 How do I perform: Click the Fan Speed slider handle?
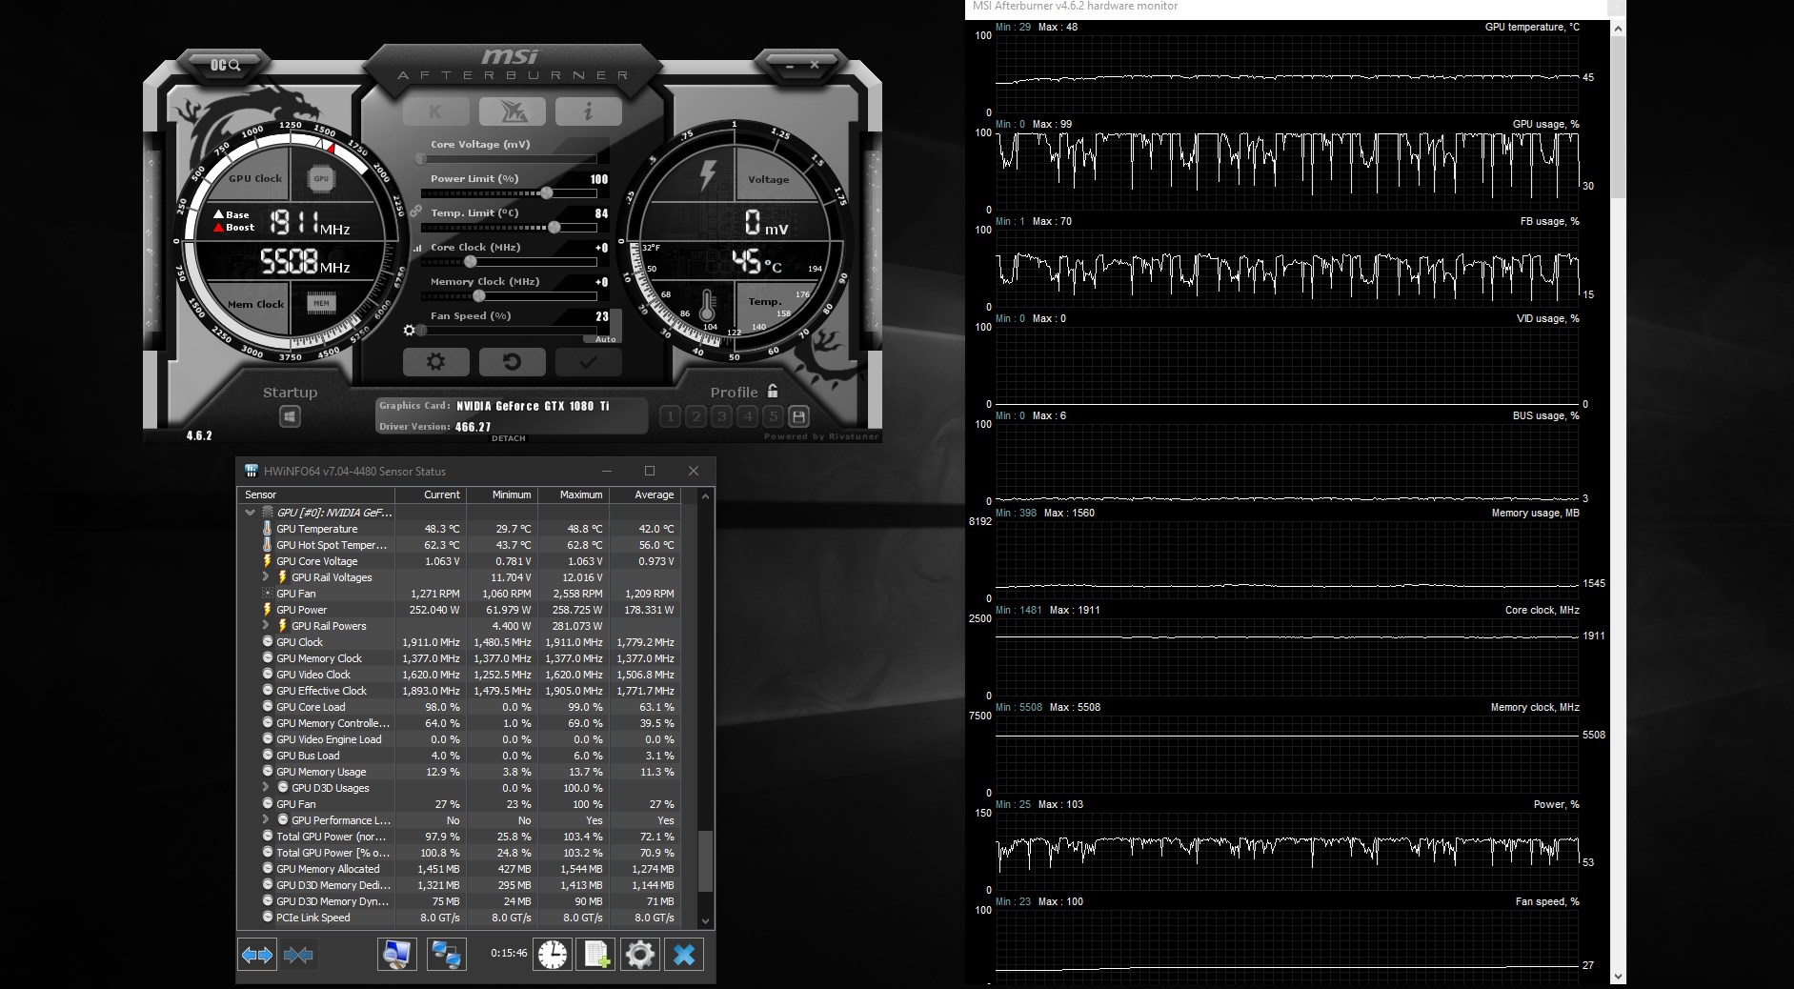(x=422, y=331)
